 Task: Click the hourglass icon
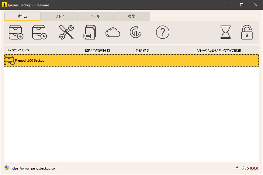(225, 32)
